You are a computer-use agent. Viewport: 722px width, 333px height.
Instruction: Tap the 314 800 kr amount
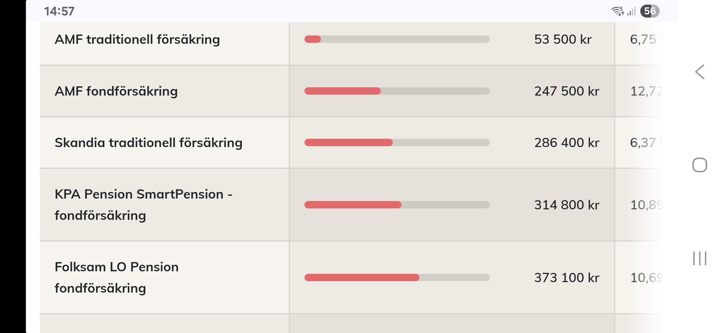tap(567, 205)
